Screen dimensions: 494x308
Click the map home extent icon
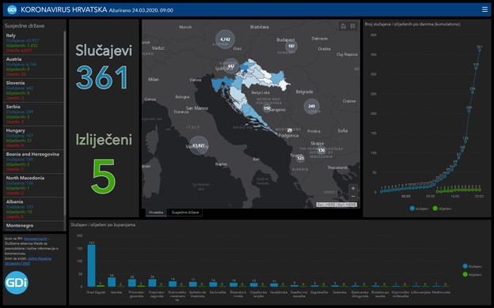pyautogui.click(x=344, y=26)
